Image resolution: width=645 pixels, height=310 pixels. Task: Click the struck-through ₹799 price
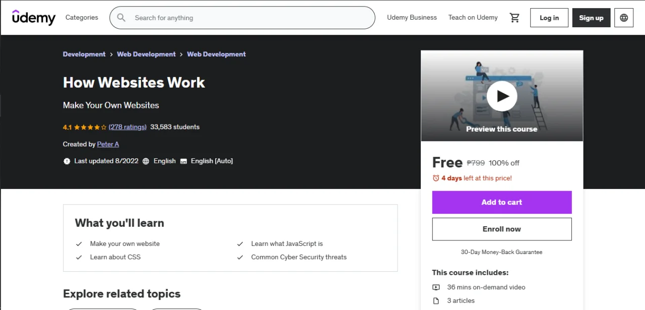point(476,163)
